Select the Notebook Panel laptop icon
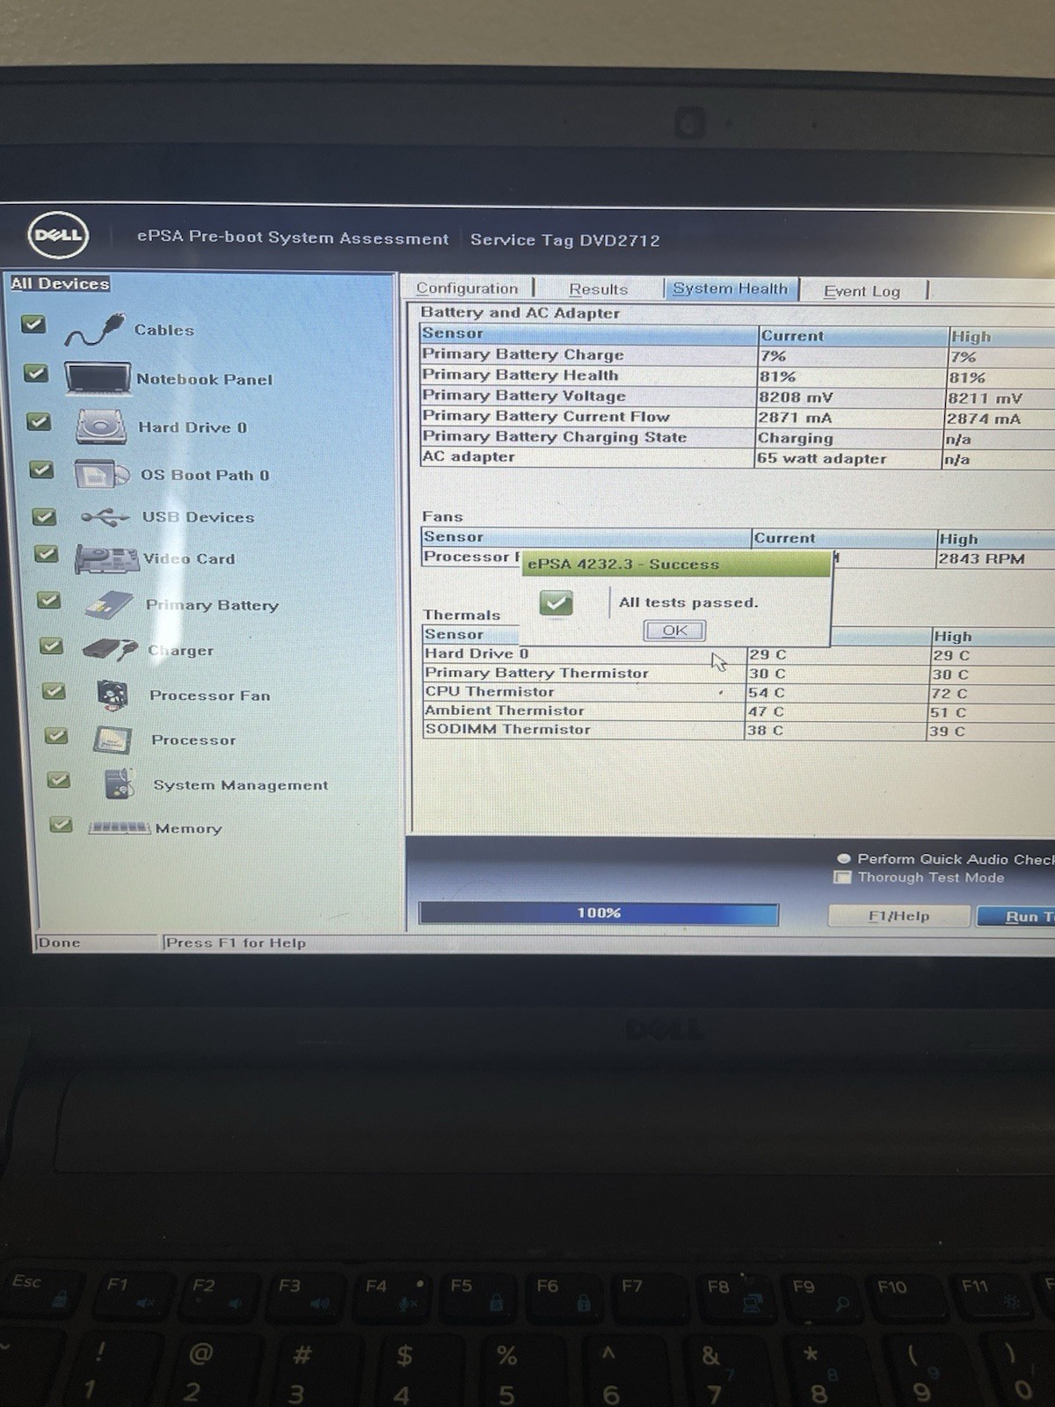1055x1407 pixels. [x=98, y=379]
